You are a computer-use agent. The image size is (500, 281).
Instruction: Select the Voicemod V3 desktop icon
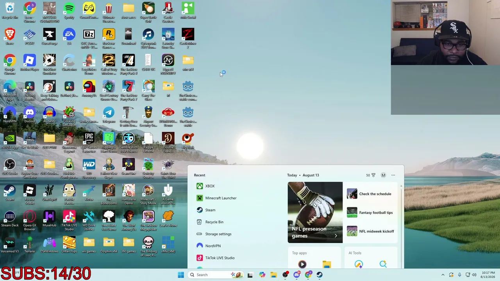pos(10,245)
